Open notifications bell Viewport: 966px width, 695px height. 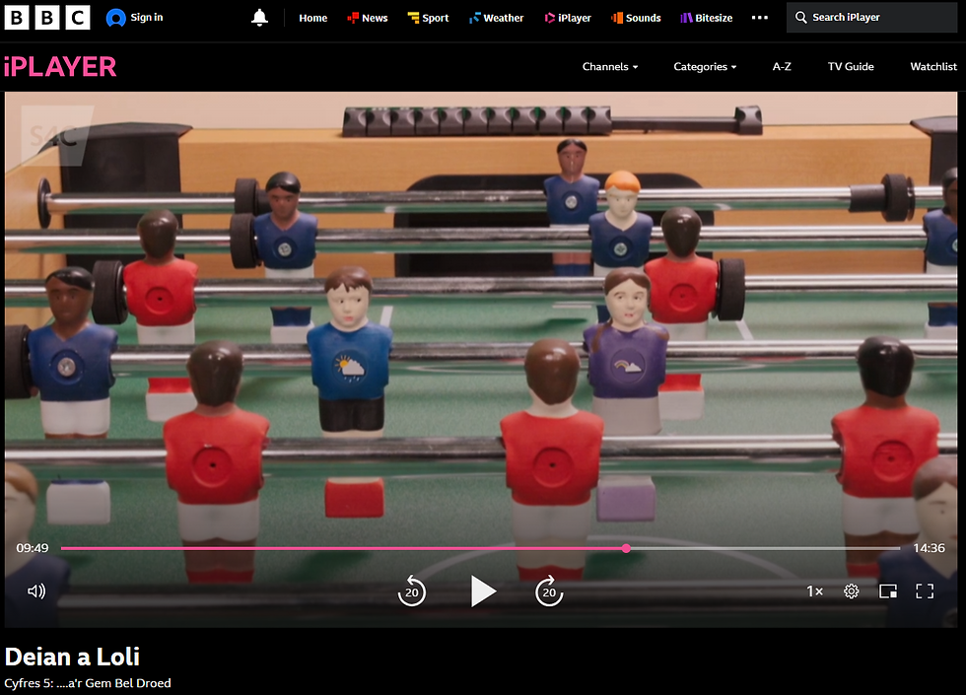[259, 18]
